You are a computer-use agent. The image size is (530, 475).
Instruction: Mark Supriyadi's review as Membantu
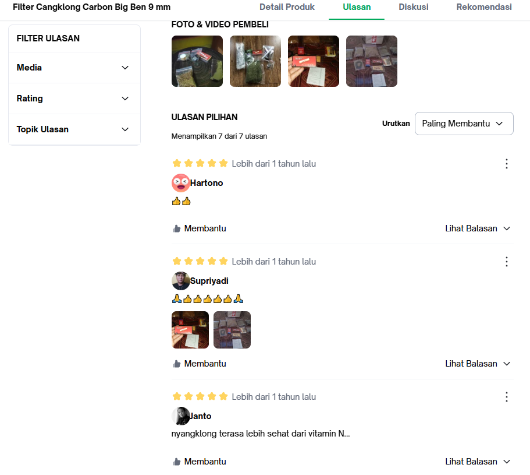[199, 364]
